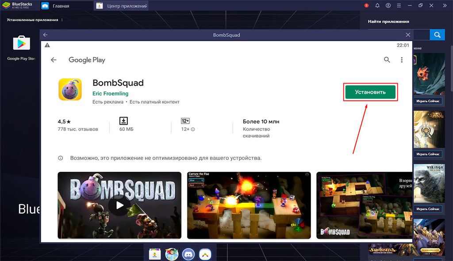Click the Установить install button
453x261 pixels.
(370, 92)
